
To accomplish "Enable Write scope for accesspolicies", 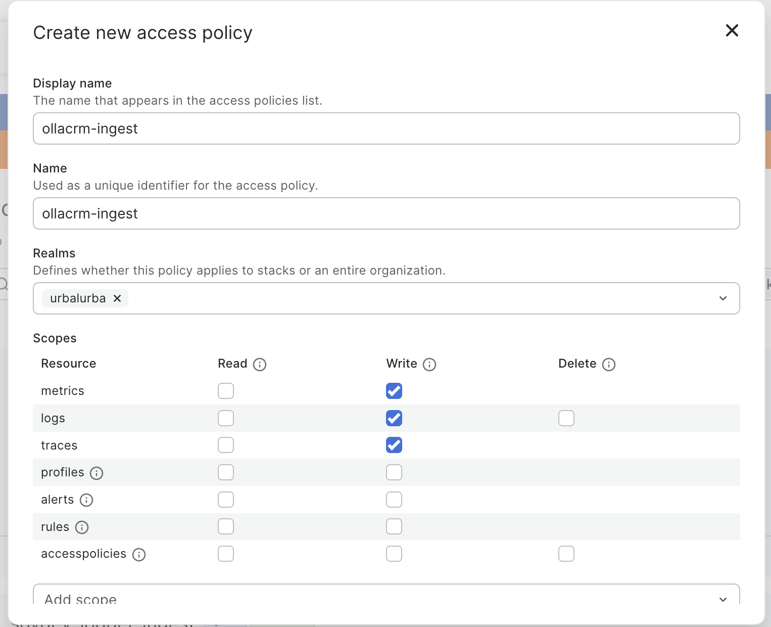I will (394, 554).
